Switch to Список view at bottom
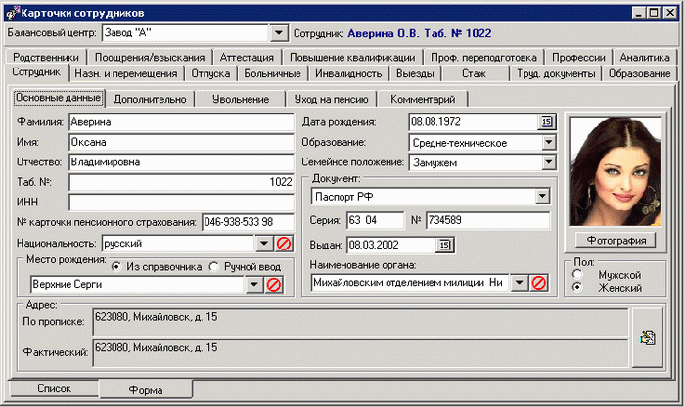Viewport: 685px width, 407px height. (x=54, y=388)
